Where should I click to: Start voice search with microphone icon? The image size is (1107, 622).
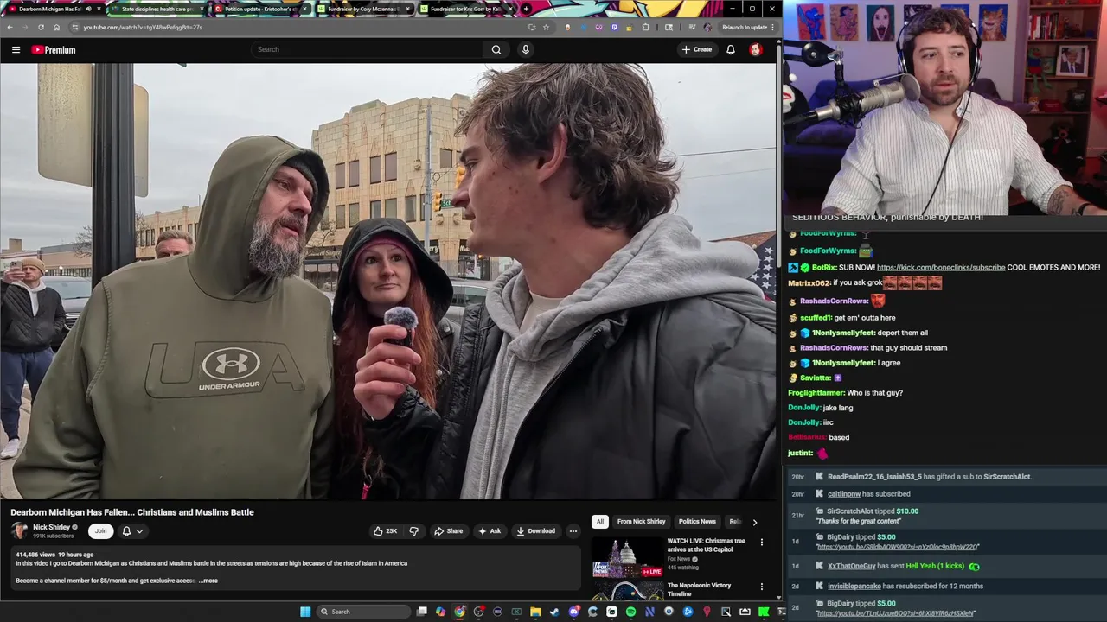click(x=525, y=49)
